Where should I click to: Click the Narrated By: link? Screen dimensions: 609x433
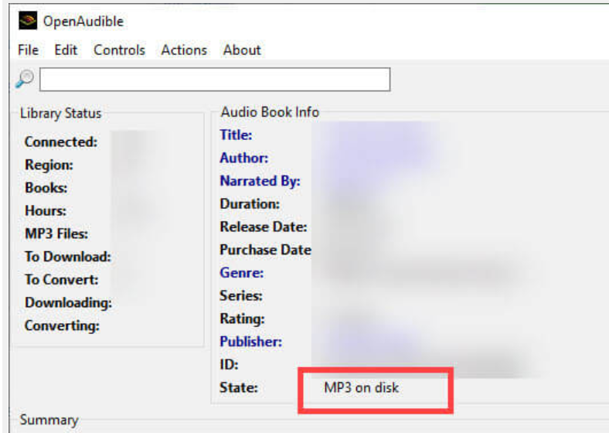260,181
